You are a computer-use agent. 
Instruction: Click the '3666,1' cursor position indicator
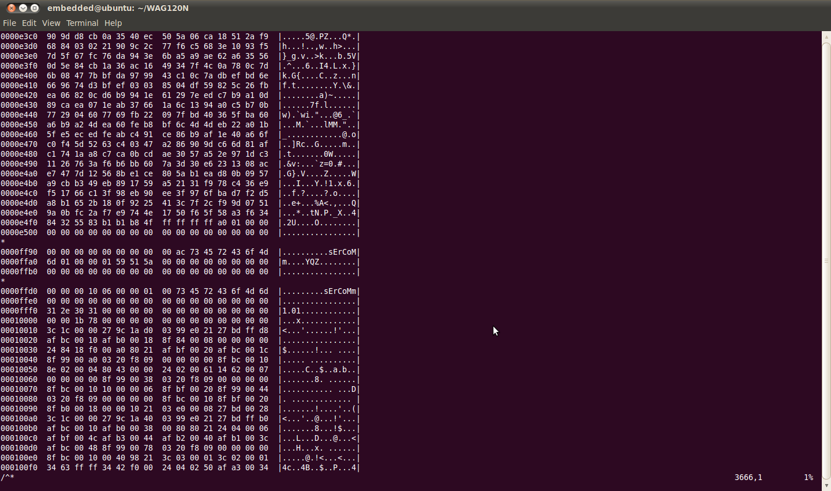(748, 477)
